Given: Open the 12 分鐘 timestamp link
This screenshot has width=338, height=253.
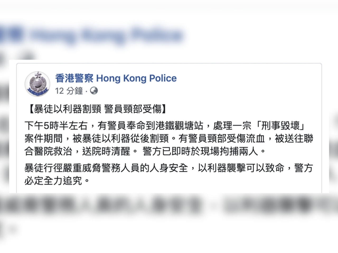Looking at the screenshot, I should tap(69, 91).
